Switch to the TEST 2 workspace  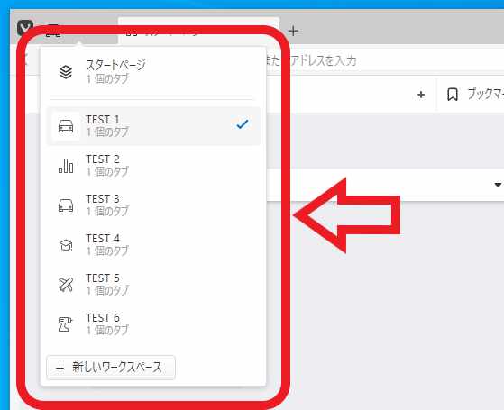click(x=153, y=166)
